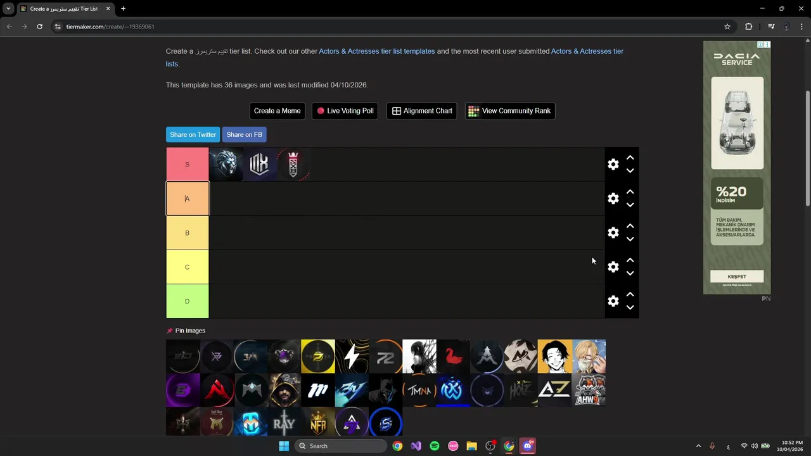Open settings gear for A tier
Image resolution: width=811 pixels, height=456 pixels.
(x=613, y=199)
